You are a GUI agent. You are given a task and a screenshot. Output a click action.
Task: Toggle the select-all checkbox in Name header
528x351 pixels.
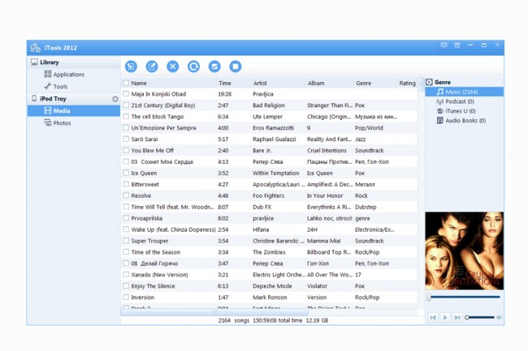[x=126, y=83]
